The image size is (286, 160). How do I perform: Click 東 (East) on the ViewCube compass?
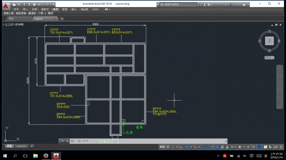point(279,41)
